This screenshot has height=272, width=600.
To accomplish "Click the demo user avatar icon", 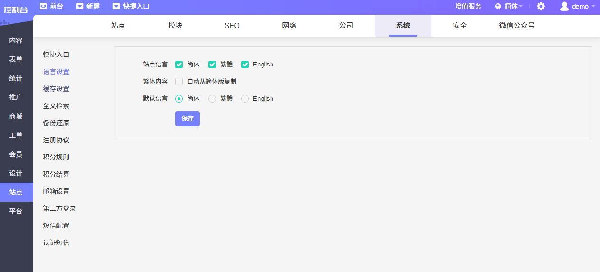I will (x=564, y=6).
